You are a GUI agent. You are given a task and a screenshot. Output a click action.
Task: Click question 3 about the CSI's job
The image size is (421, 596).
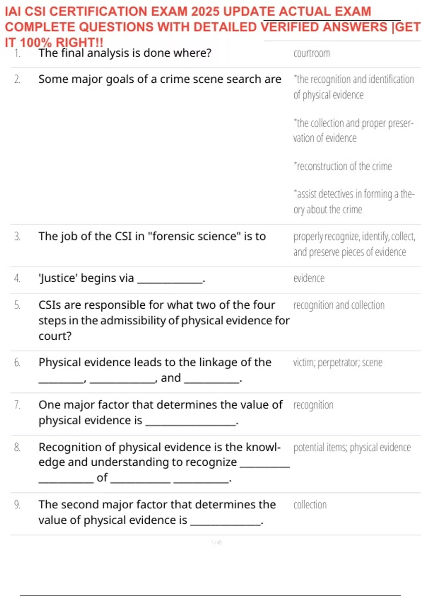pos(152,237)
